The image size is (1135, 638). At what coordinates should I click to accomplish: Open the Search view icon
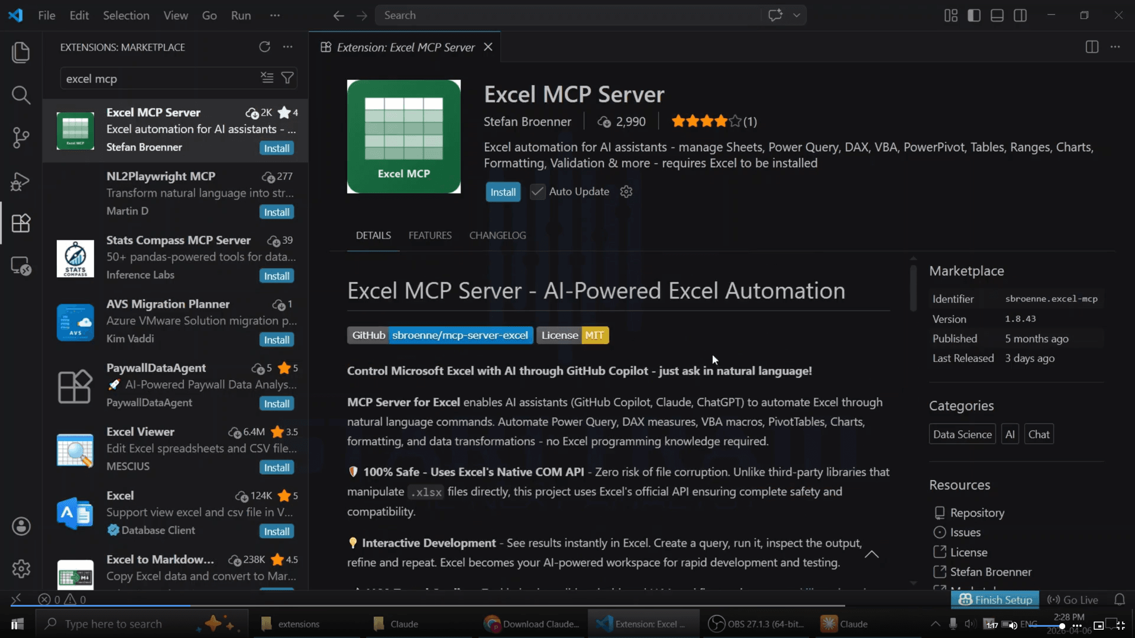point(21,95)
